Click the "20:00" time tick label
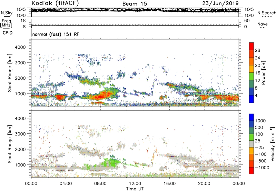Viewport: 276px width, 191px height. pyautogui.click(x=204, y=184)
